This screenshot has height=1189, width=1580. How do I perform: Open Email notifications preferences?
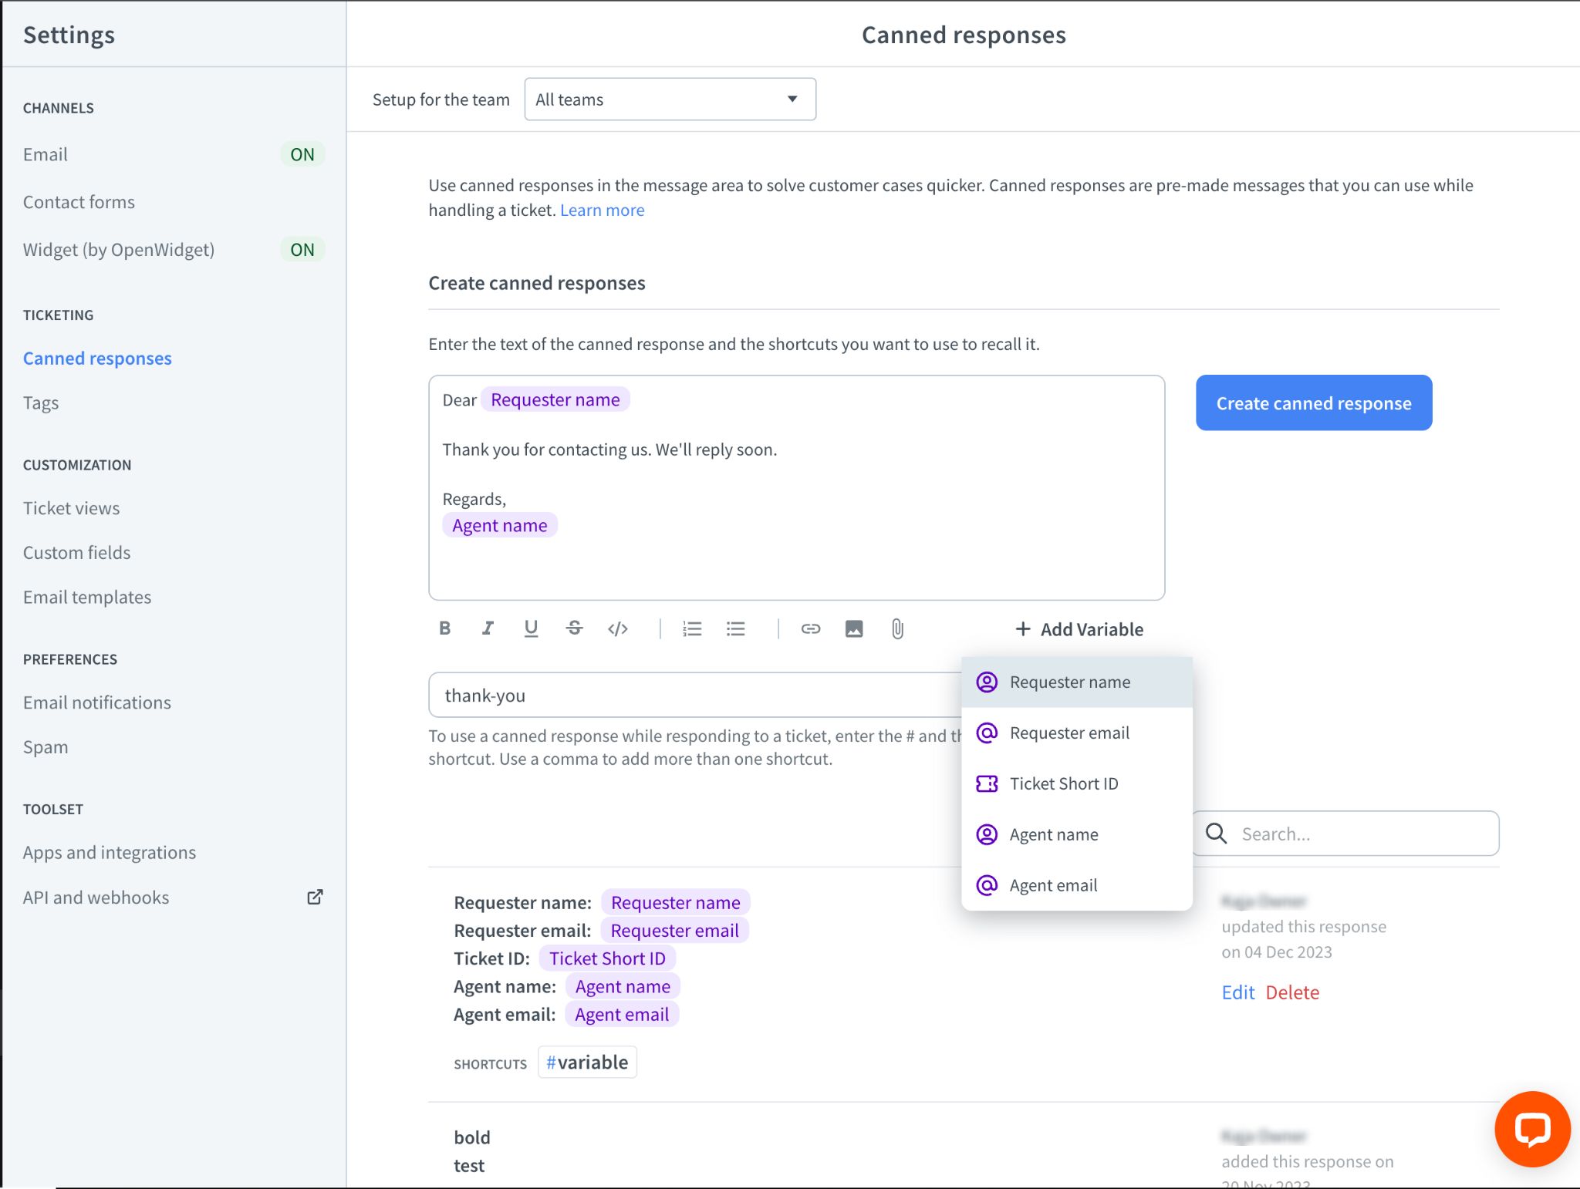[97, 702]
